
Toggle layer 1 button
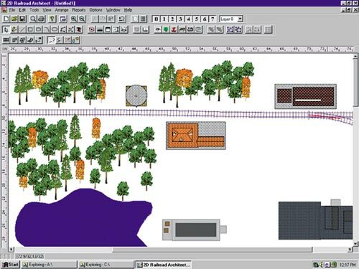click(x=164, y=19)
